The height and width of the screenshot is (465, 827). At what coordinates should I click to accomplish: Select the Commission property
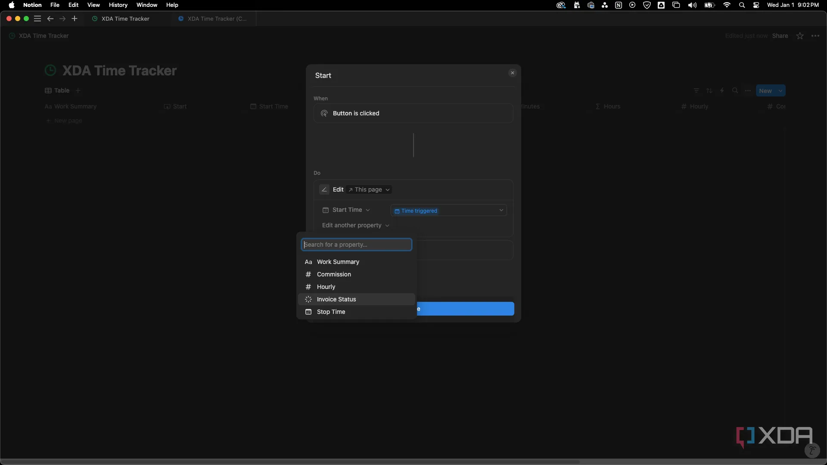point(357,274)
